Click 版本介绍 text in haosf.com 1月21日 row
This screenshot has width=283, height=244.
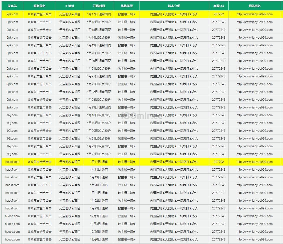click(174, 193)
